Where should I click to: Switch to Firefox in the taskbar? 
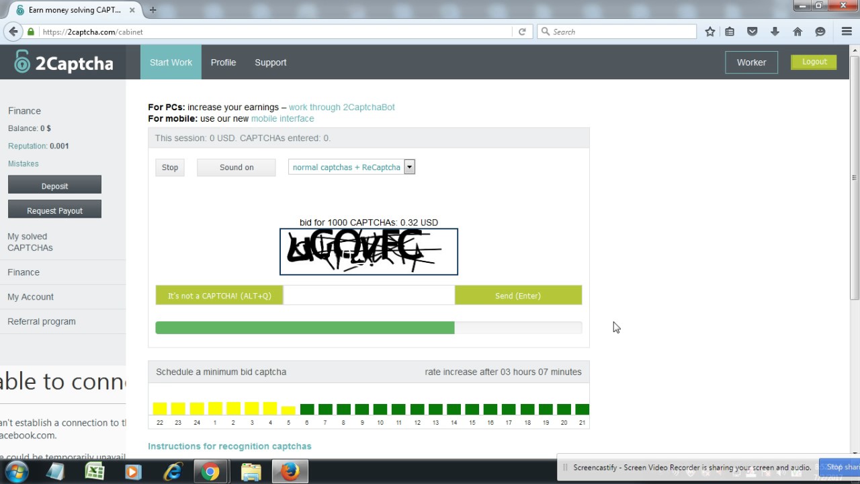click(x=290, y=472)
